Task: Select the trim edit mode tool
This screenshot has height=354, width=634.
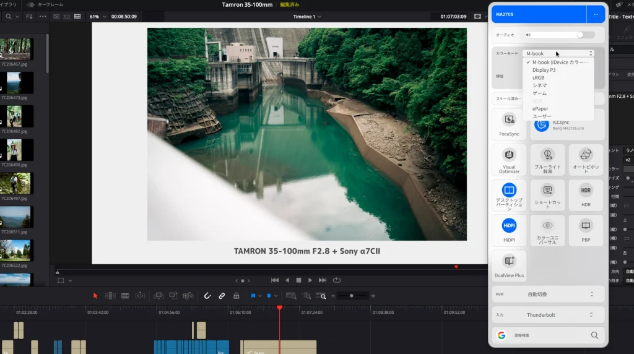Action: (110, 296)
